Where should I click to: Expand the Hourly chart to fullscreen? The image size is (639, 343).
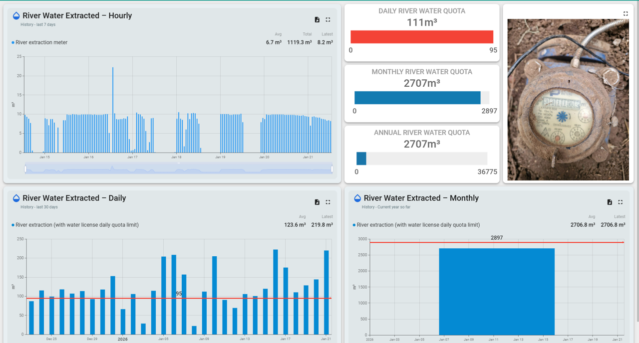pyautogui.click(x=328, y=19)
